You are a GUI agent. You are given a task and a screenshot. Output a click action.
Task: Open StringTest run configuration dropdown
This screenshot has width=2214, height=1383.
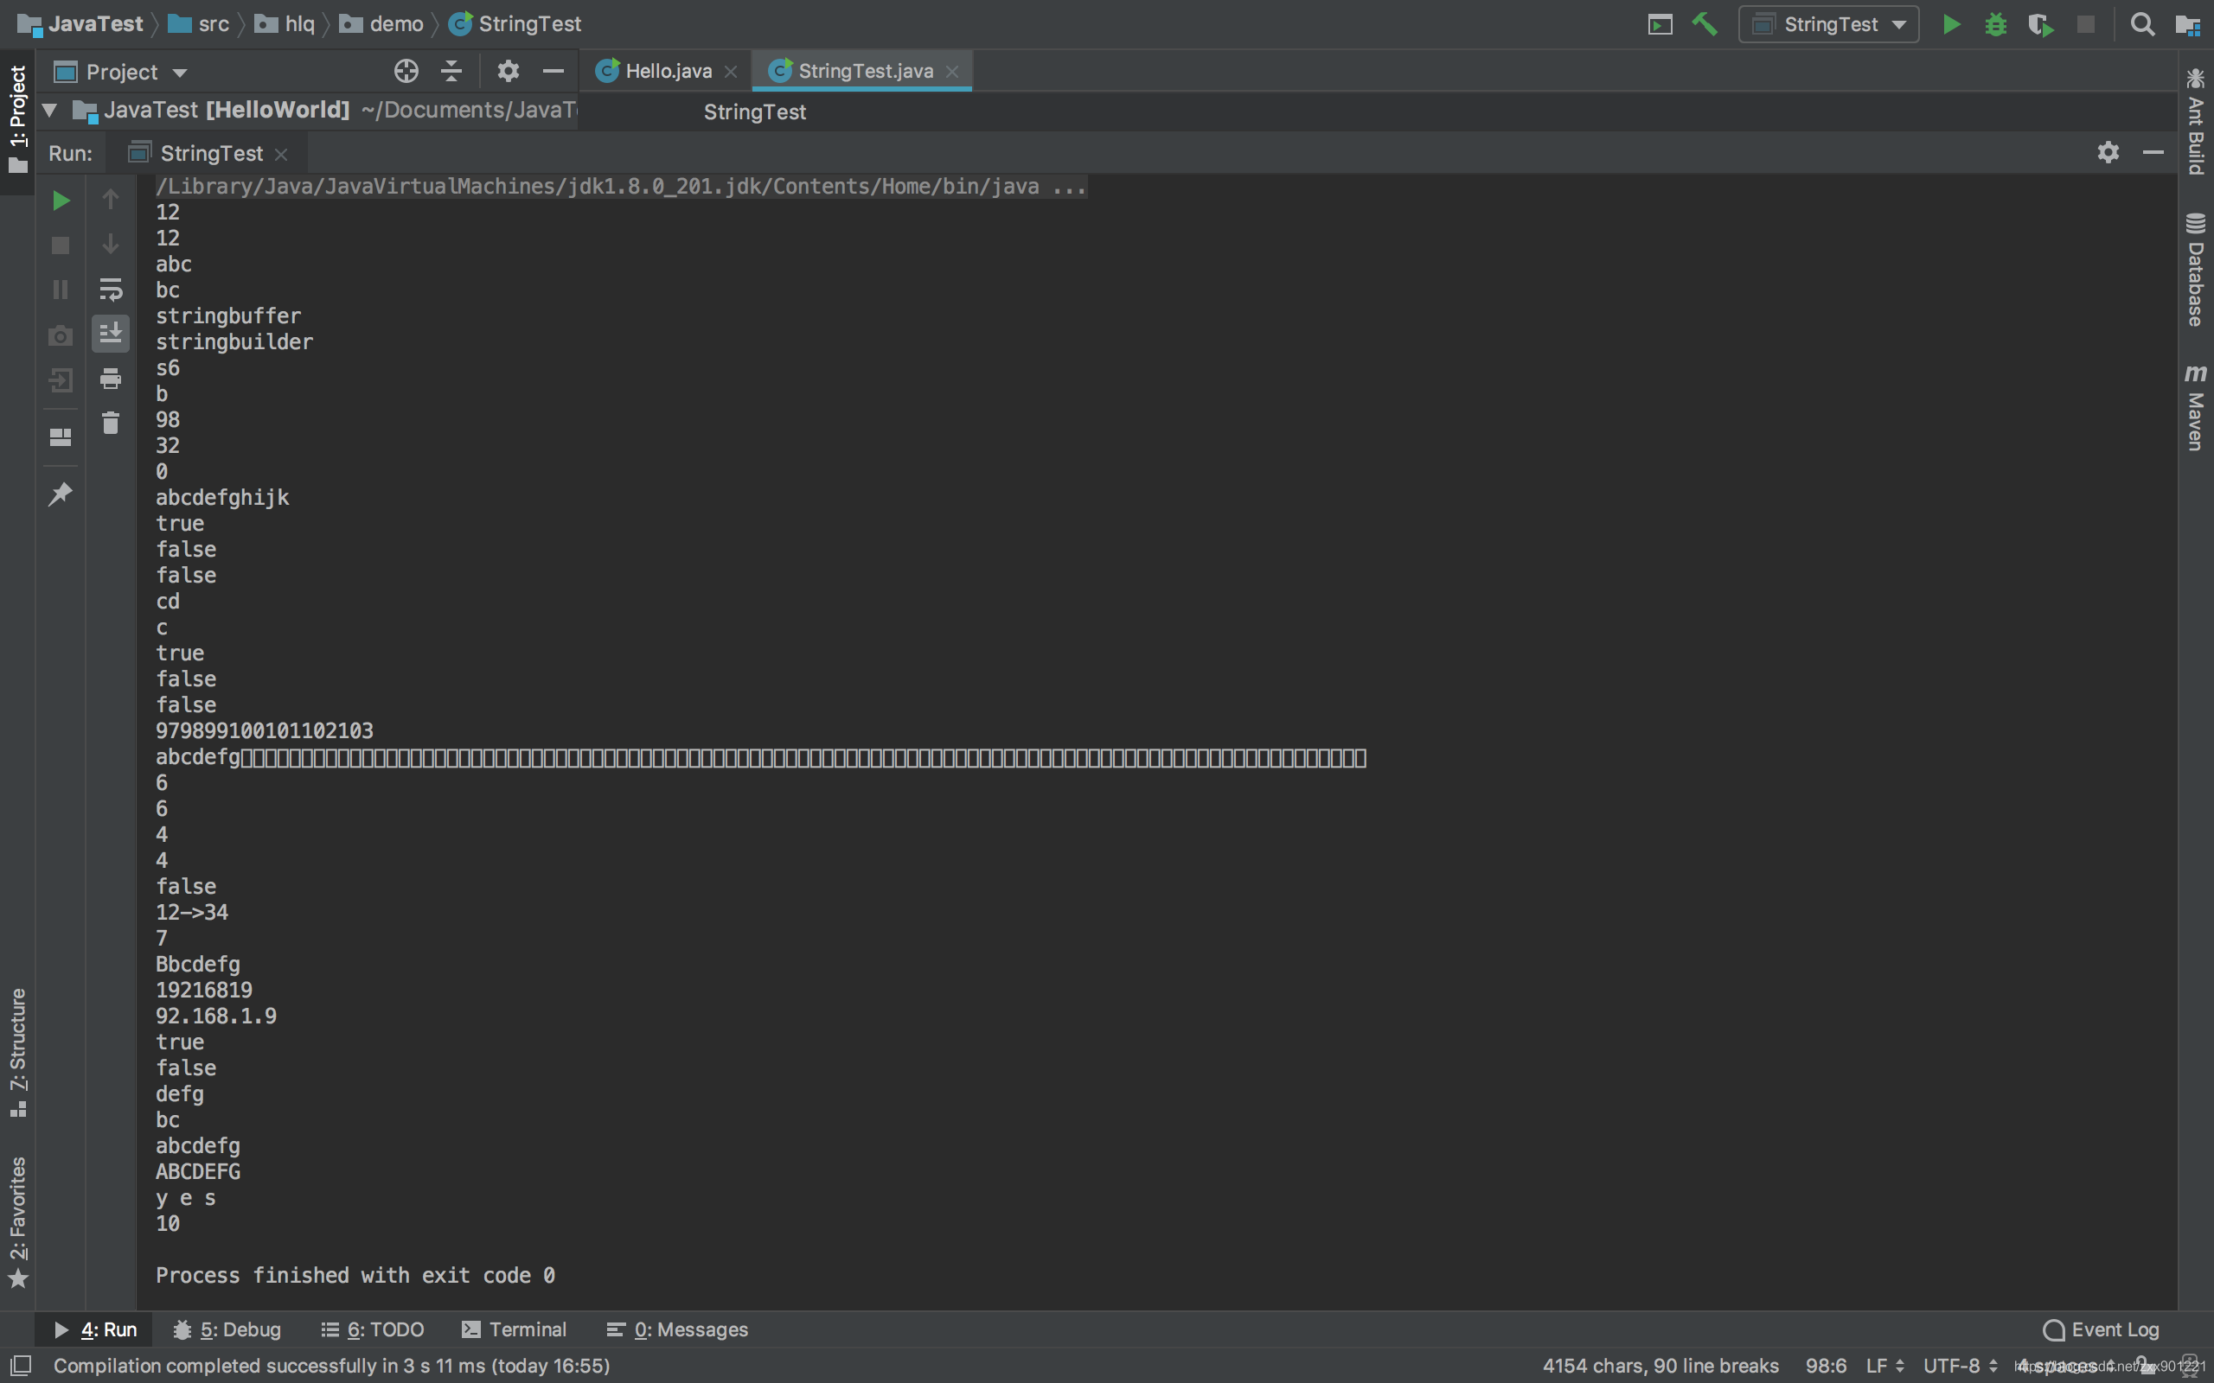pyautogui.click(x=1828, y=24)
